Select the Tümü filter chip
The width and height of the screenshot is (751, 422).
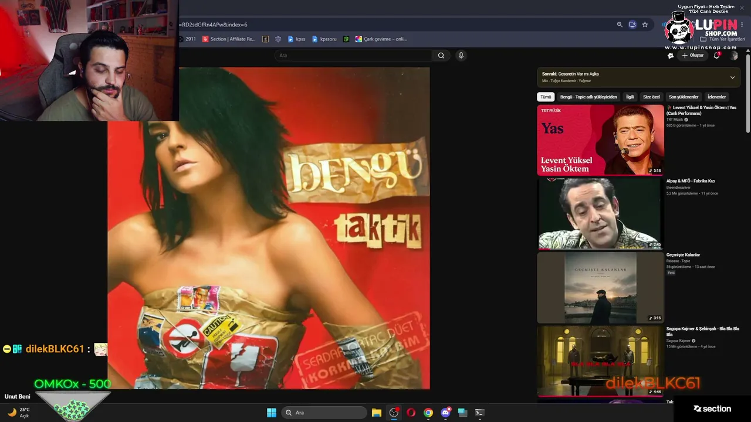pos(546,97)
